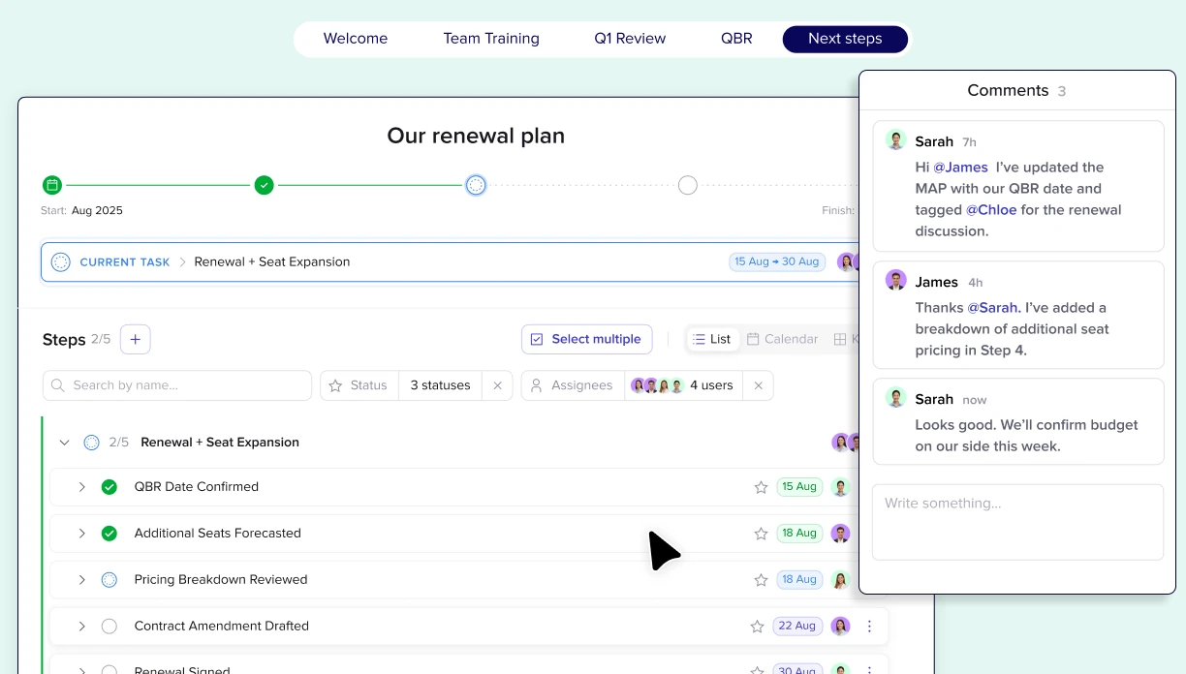
Task: Select the QBR tab
Action: [736, 39]
